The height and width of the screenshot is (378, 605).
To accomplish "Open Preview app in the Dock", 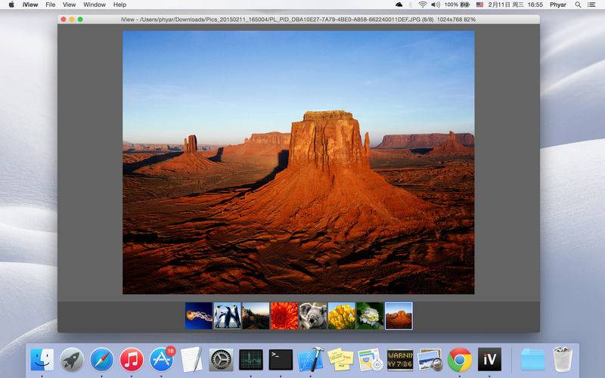I will (x=430, y=360).
